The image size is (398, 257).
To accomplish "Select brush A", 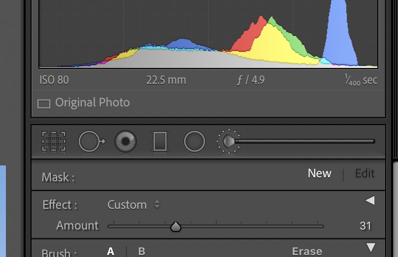I will click(110, 252).
